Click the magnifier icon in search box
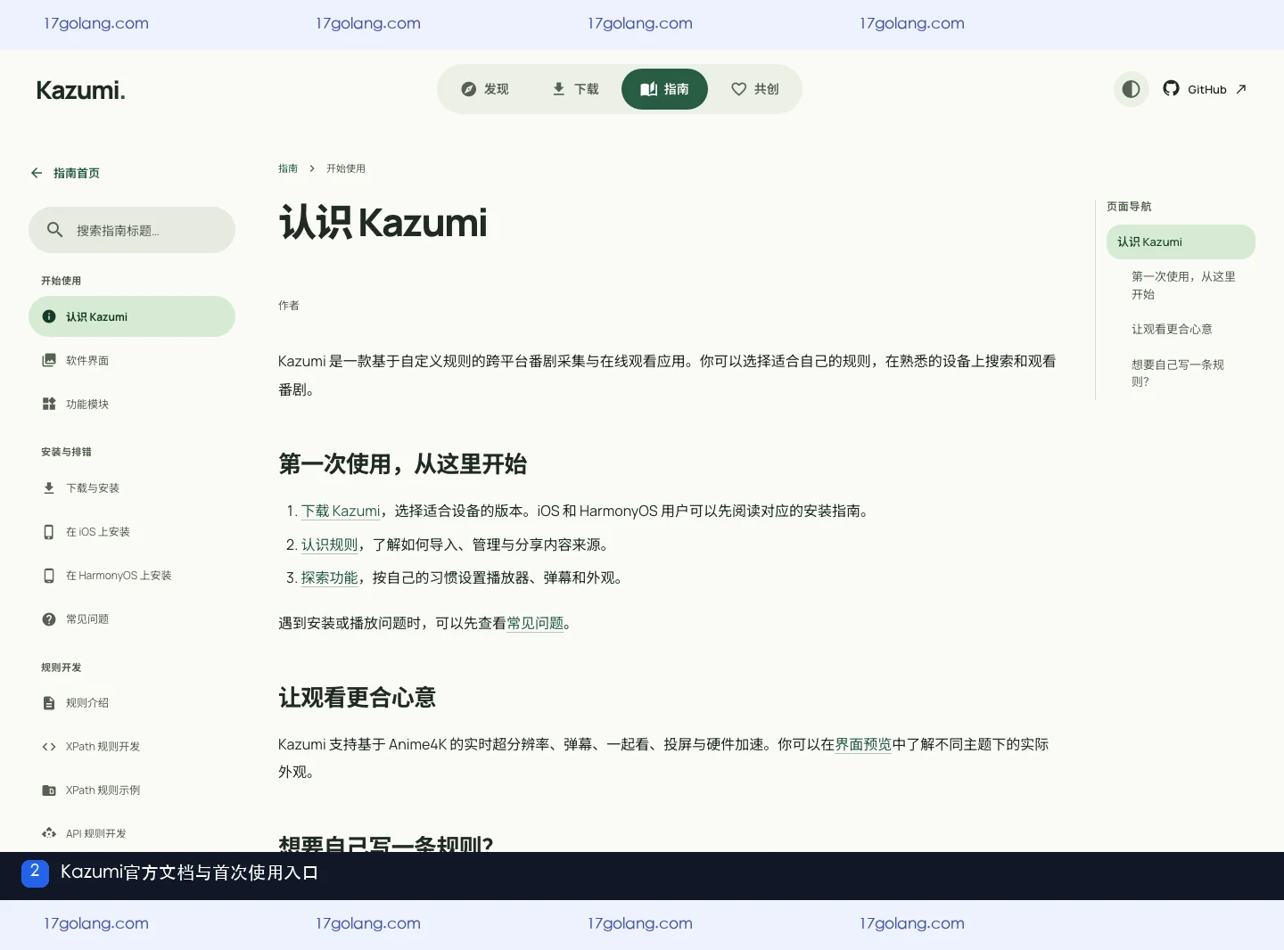This screenshot has width=1284, height=950. [55, 230]
